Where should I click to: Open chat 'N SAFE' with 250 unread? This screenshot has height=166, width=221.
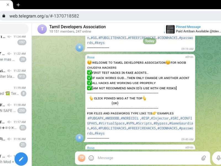tap(14, 108)
